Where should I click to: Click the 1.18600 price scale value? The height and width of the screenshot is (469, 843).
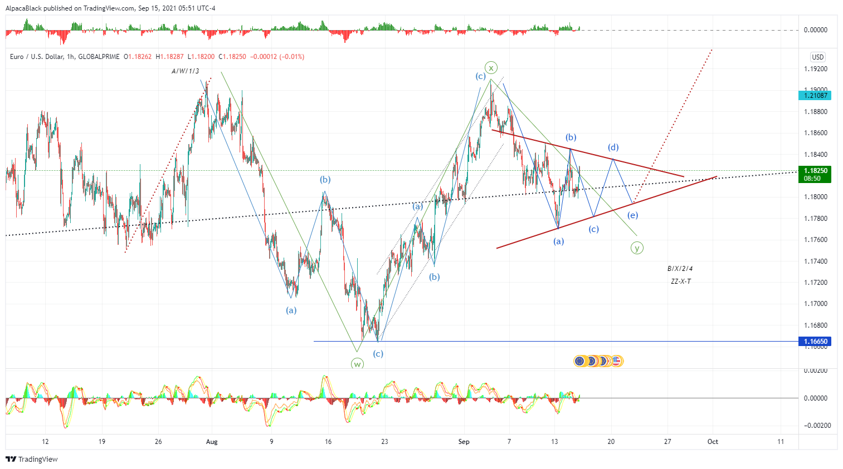[815, 133]
